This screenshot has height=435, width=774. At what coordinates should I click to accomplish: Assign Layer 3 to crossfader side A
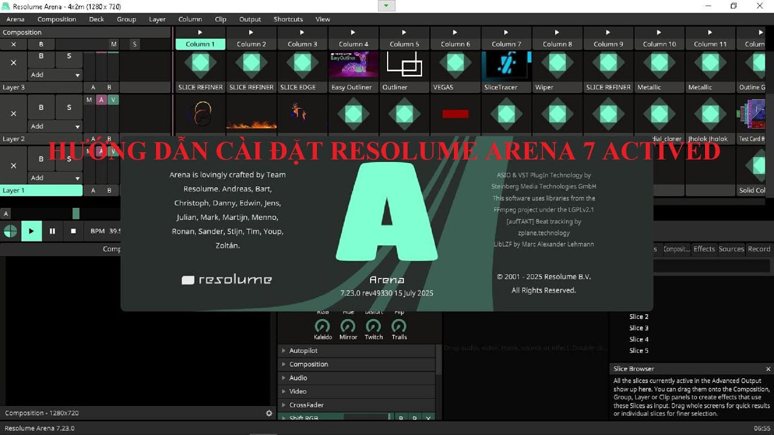pyautogui.click(x=93, y=87)
